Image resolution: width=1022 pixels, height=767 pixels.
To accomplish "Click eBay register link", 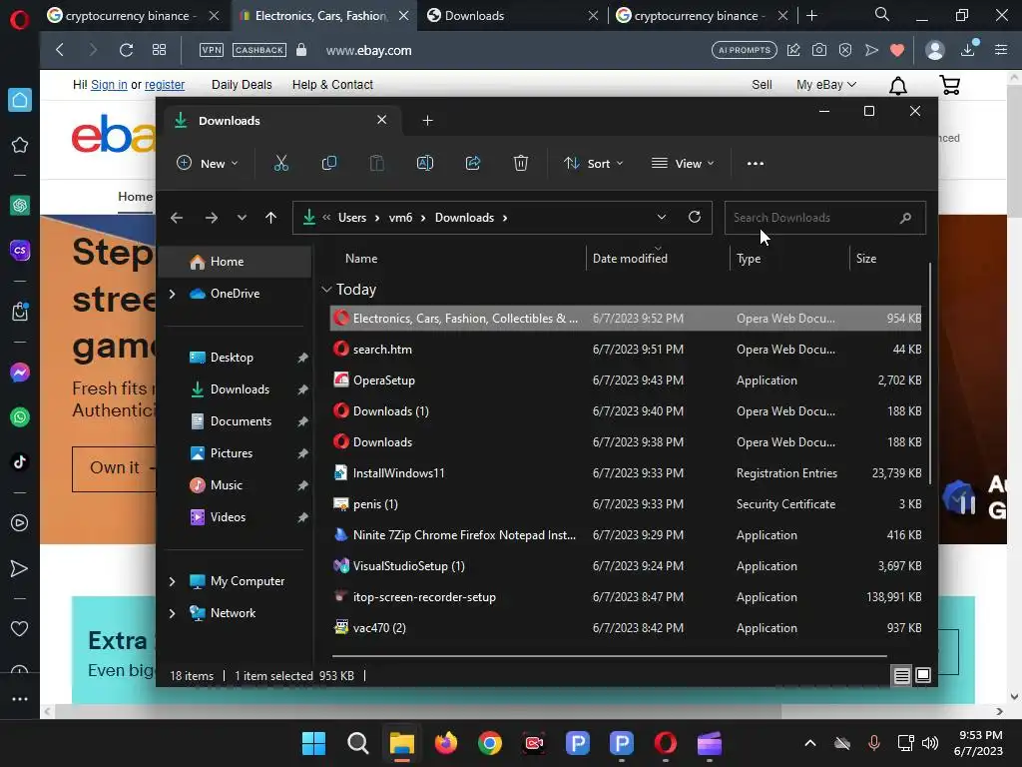I will pos(165,85).
